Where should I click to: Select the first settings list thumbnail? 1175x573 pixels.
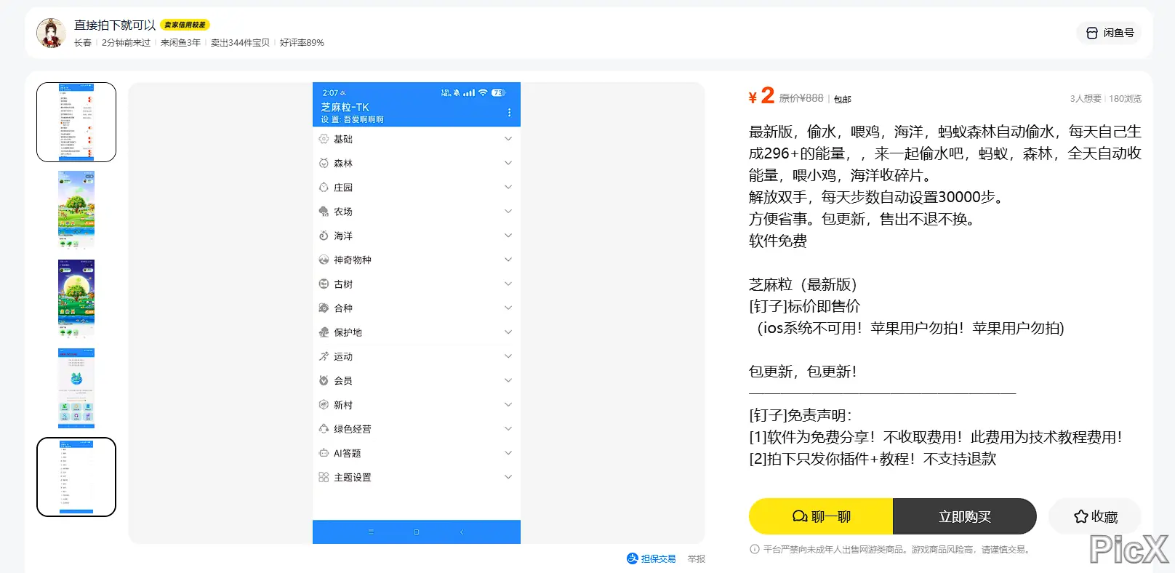[76, 122]
